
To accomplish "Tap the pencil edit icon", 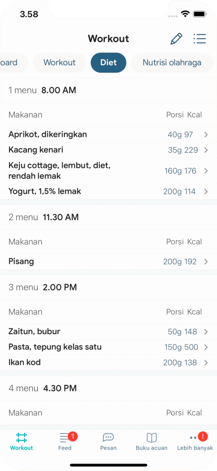I will 176,39.
